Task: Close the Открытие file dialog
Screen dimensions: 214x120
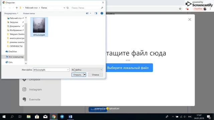Action: (x=103, y=2)
